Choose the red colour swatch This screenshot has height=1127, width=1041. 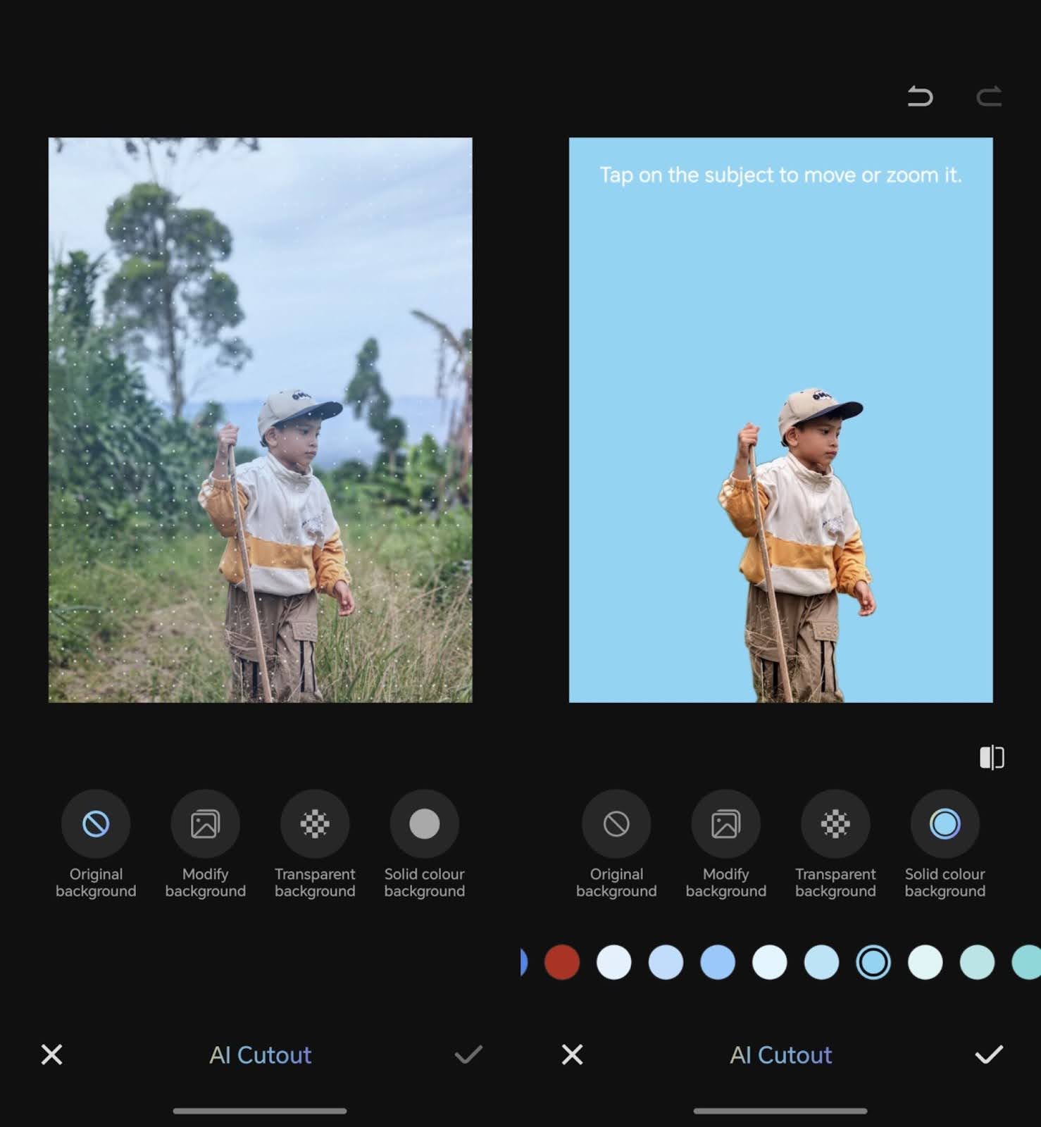562,962
